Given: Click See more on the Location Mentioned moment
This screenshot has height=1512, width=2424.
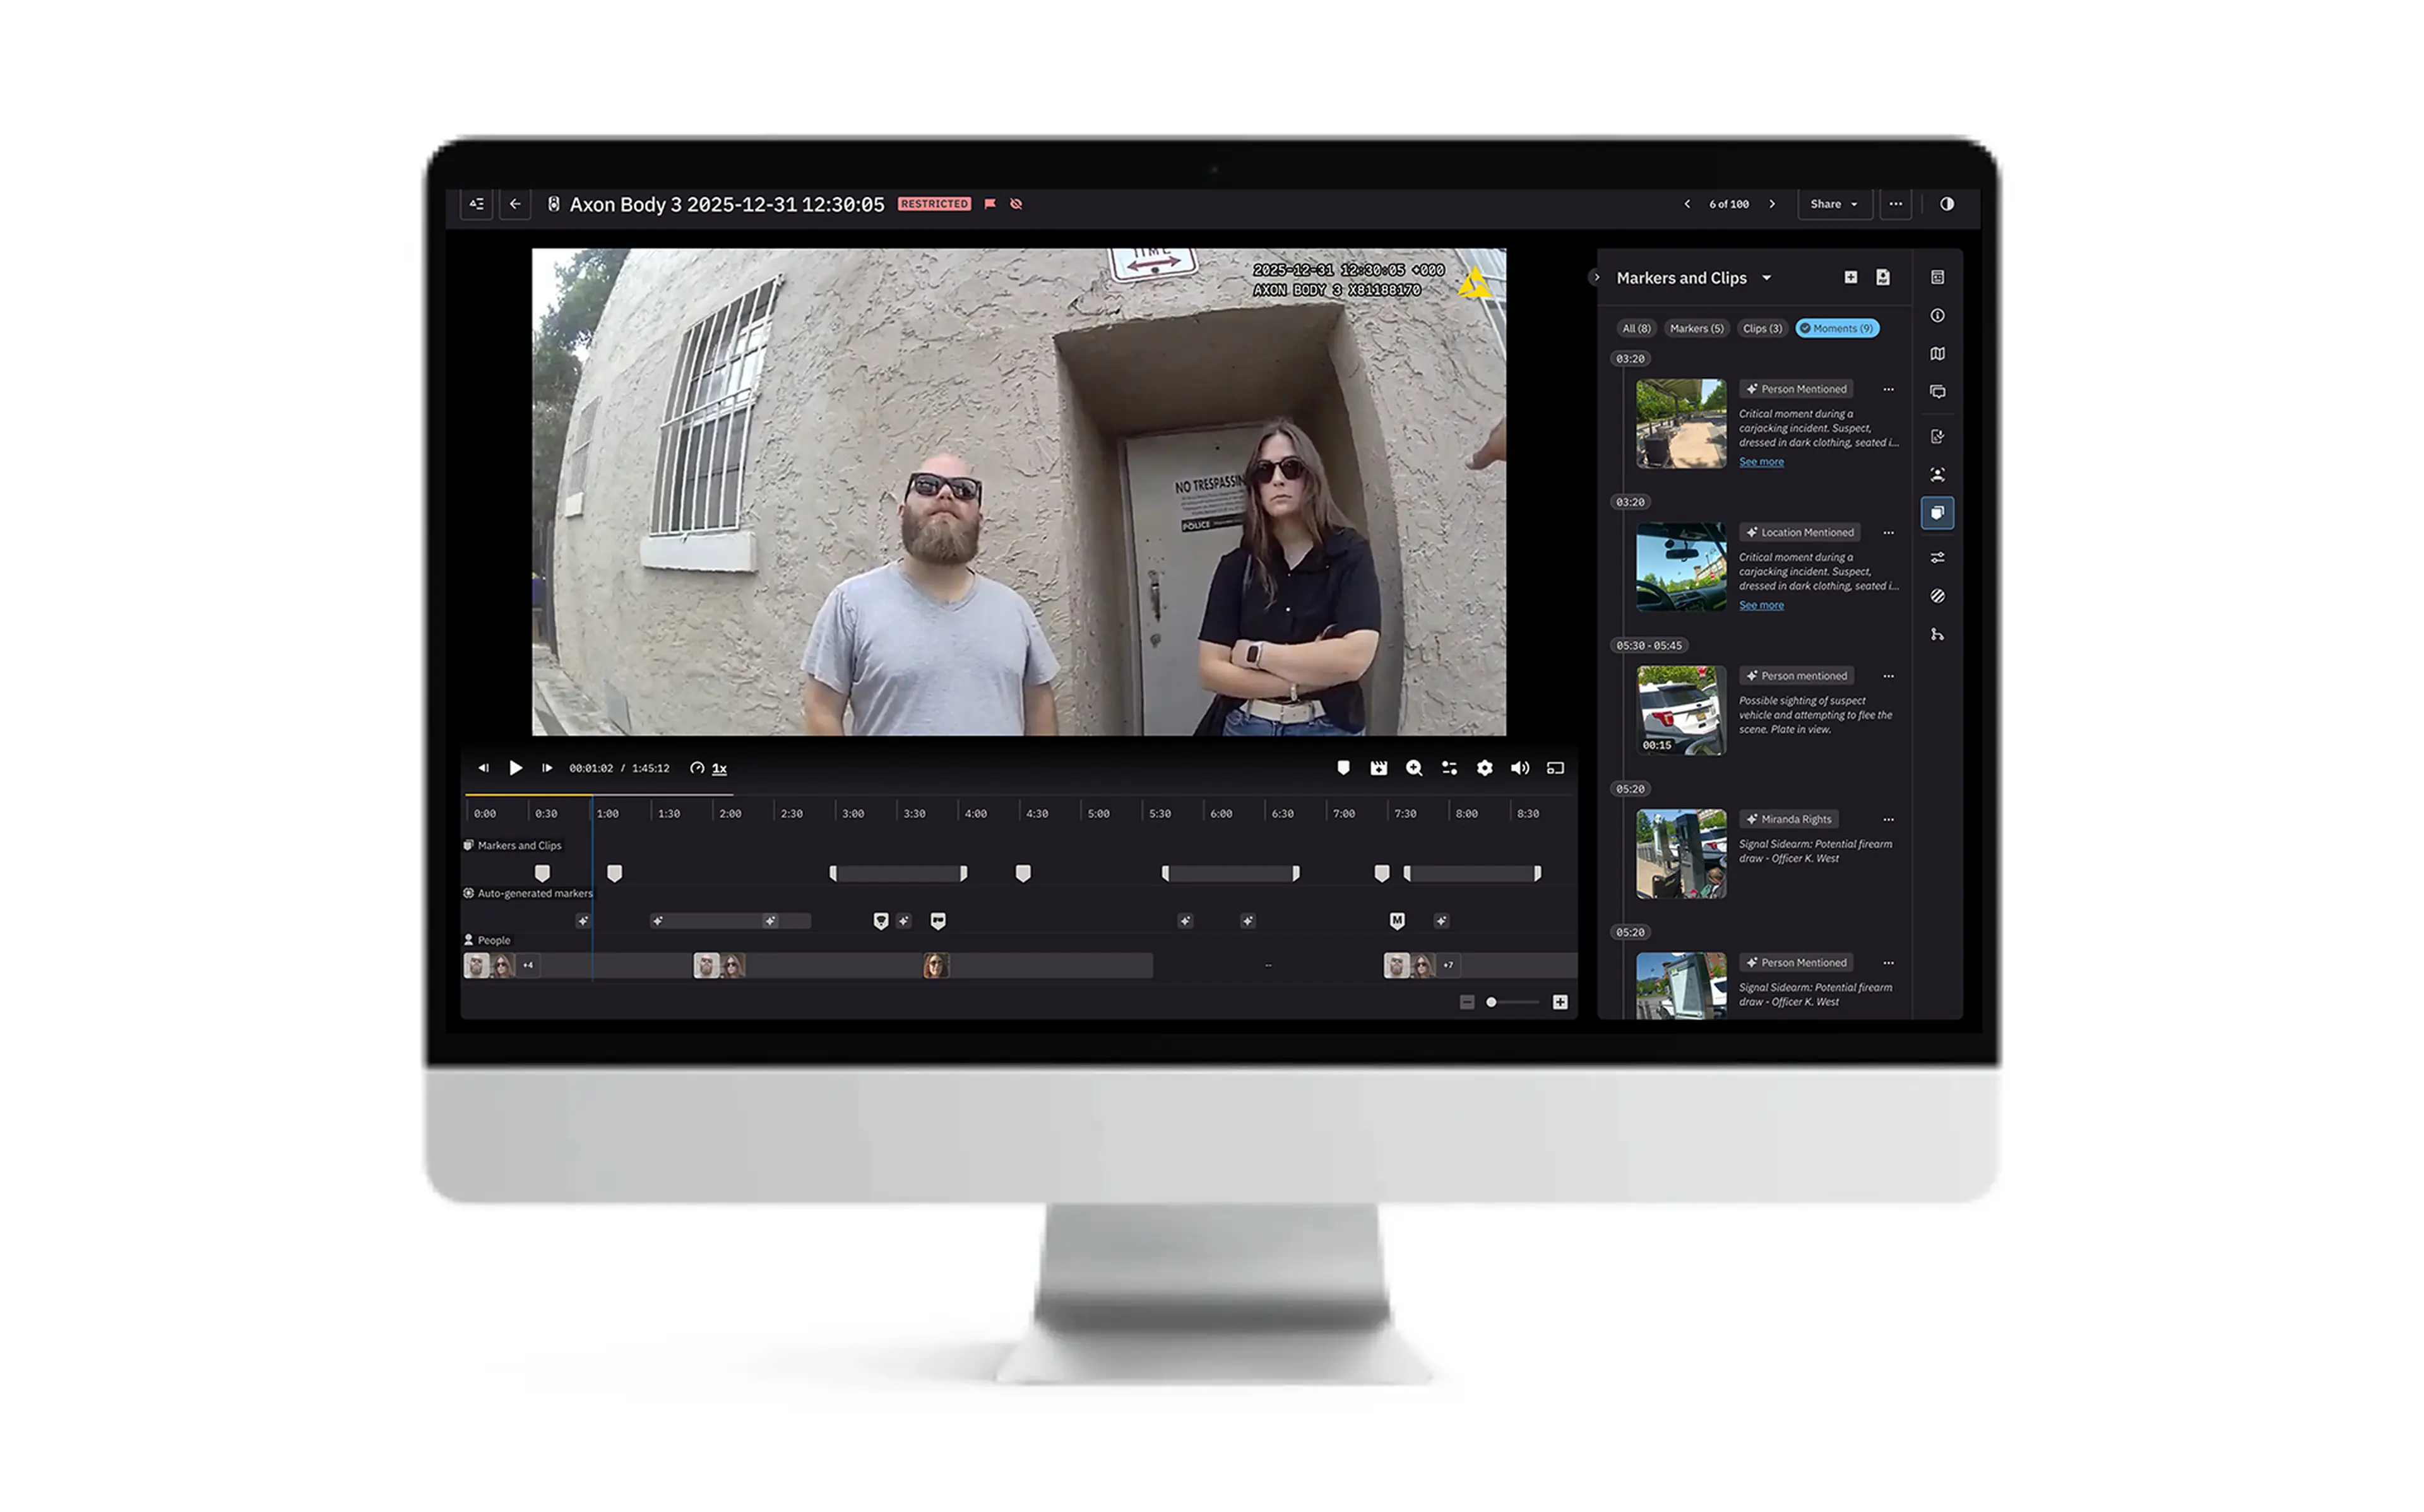Looking at the screenshot, I should click(1760, 605).
